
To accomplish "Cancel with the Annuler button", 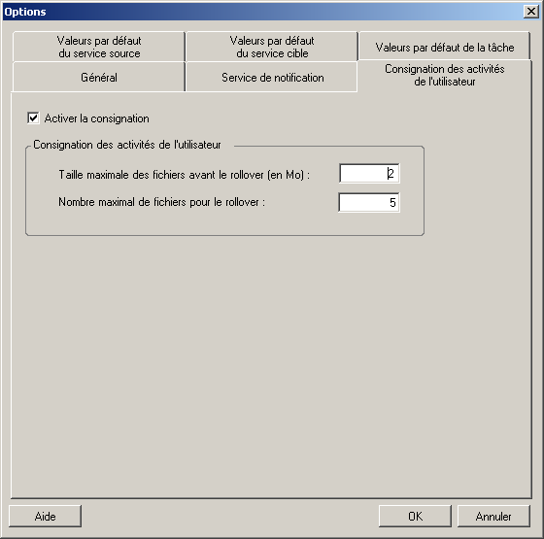I will 493,516.
